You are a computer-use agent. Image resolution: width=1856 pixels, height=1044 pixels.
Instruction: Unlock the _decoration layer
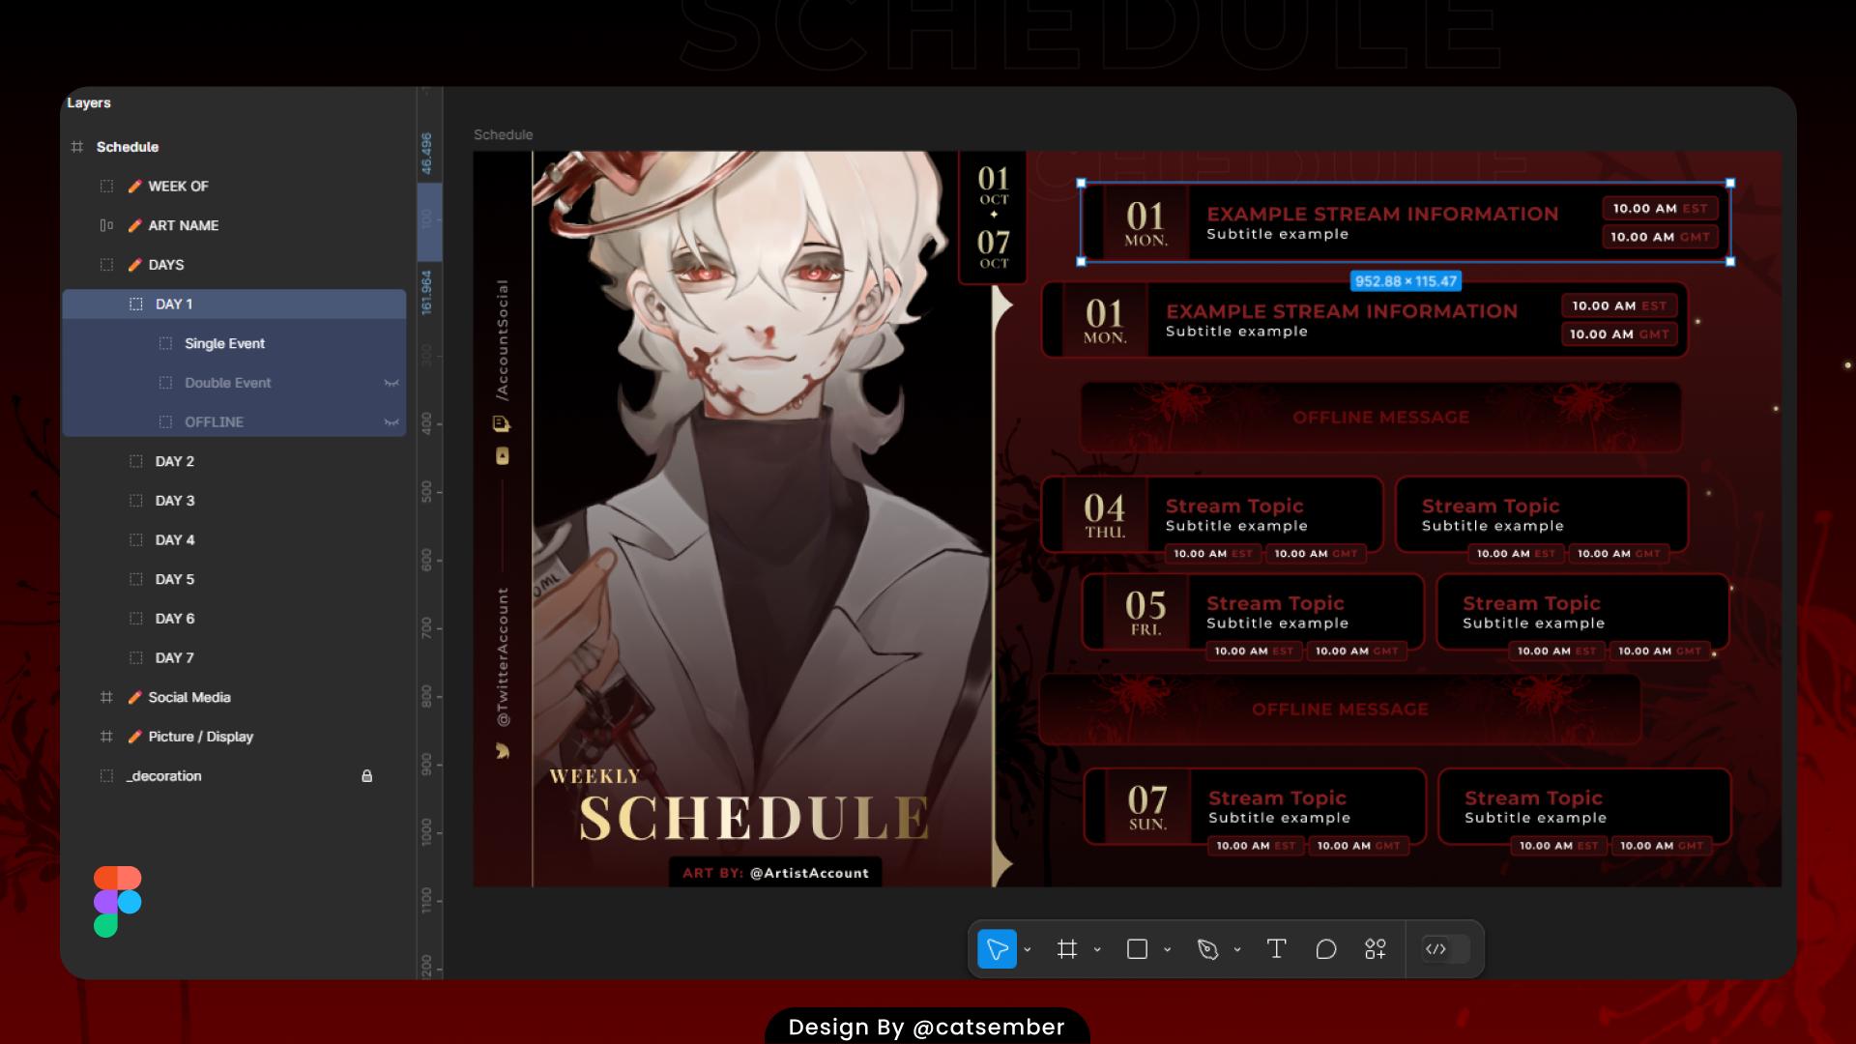pos(367,775)
